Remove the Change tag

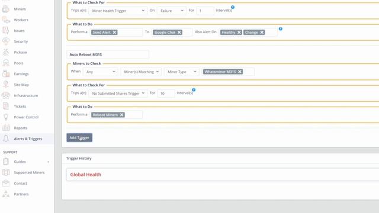tap(262, 33)
